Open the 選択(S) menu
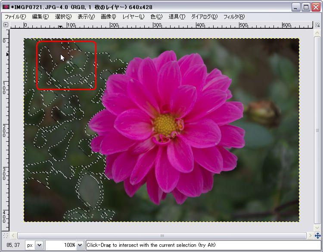The image size is (323, 252). (63, 17)
